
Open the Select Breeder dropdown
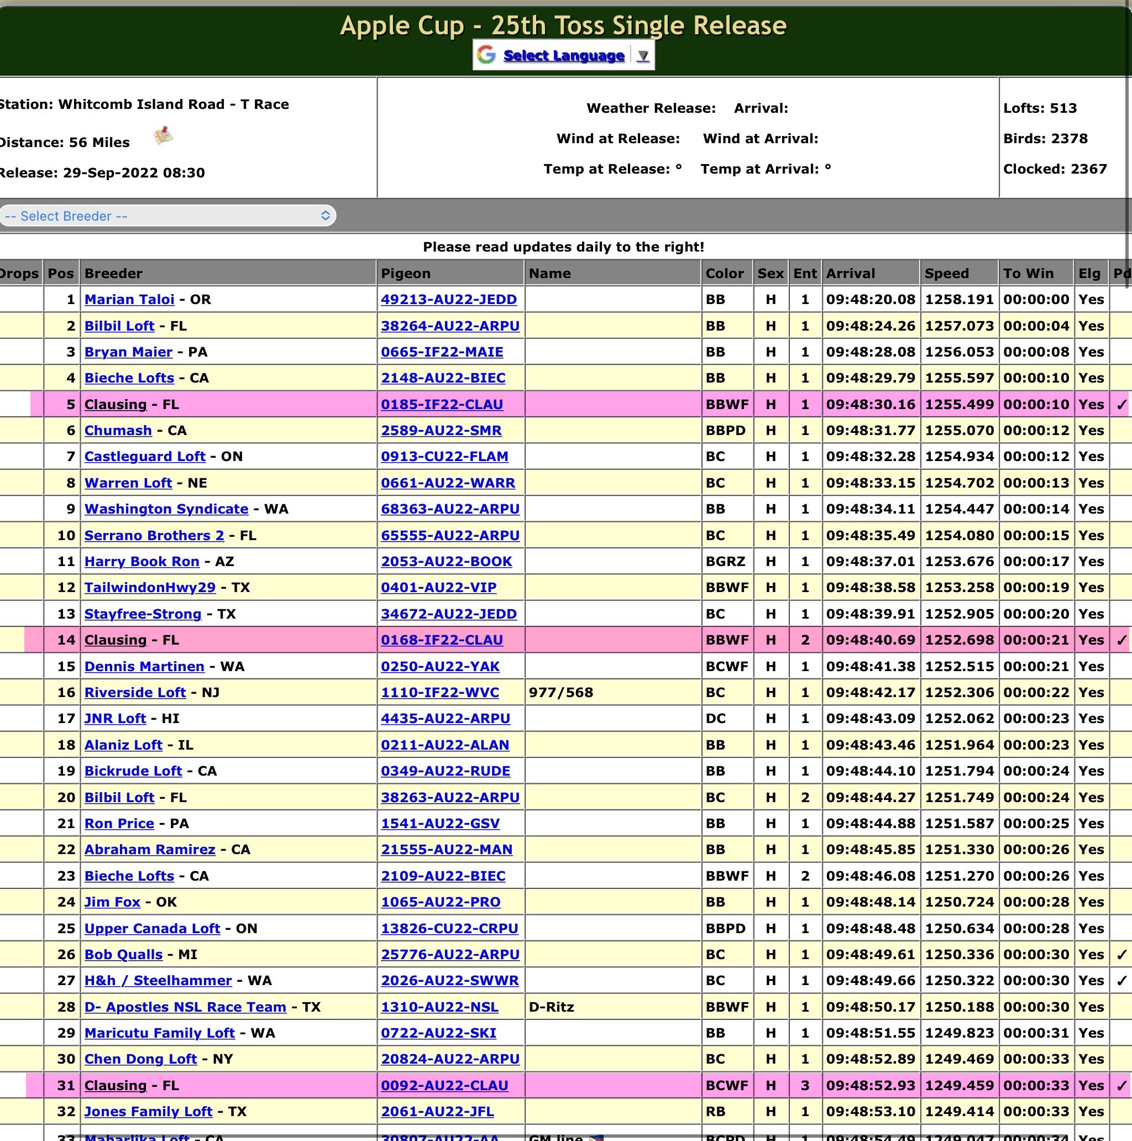(x=167, y=216)
